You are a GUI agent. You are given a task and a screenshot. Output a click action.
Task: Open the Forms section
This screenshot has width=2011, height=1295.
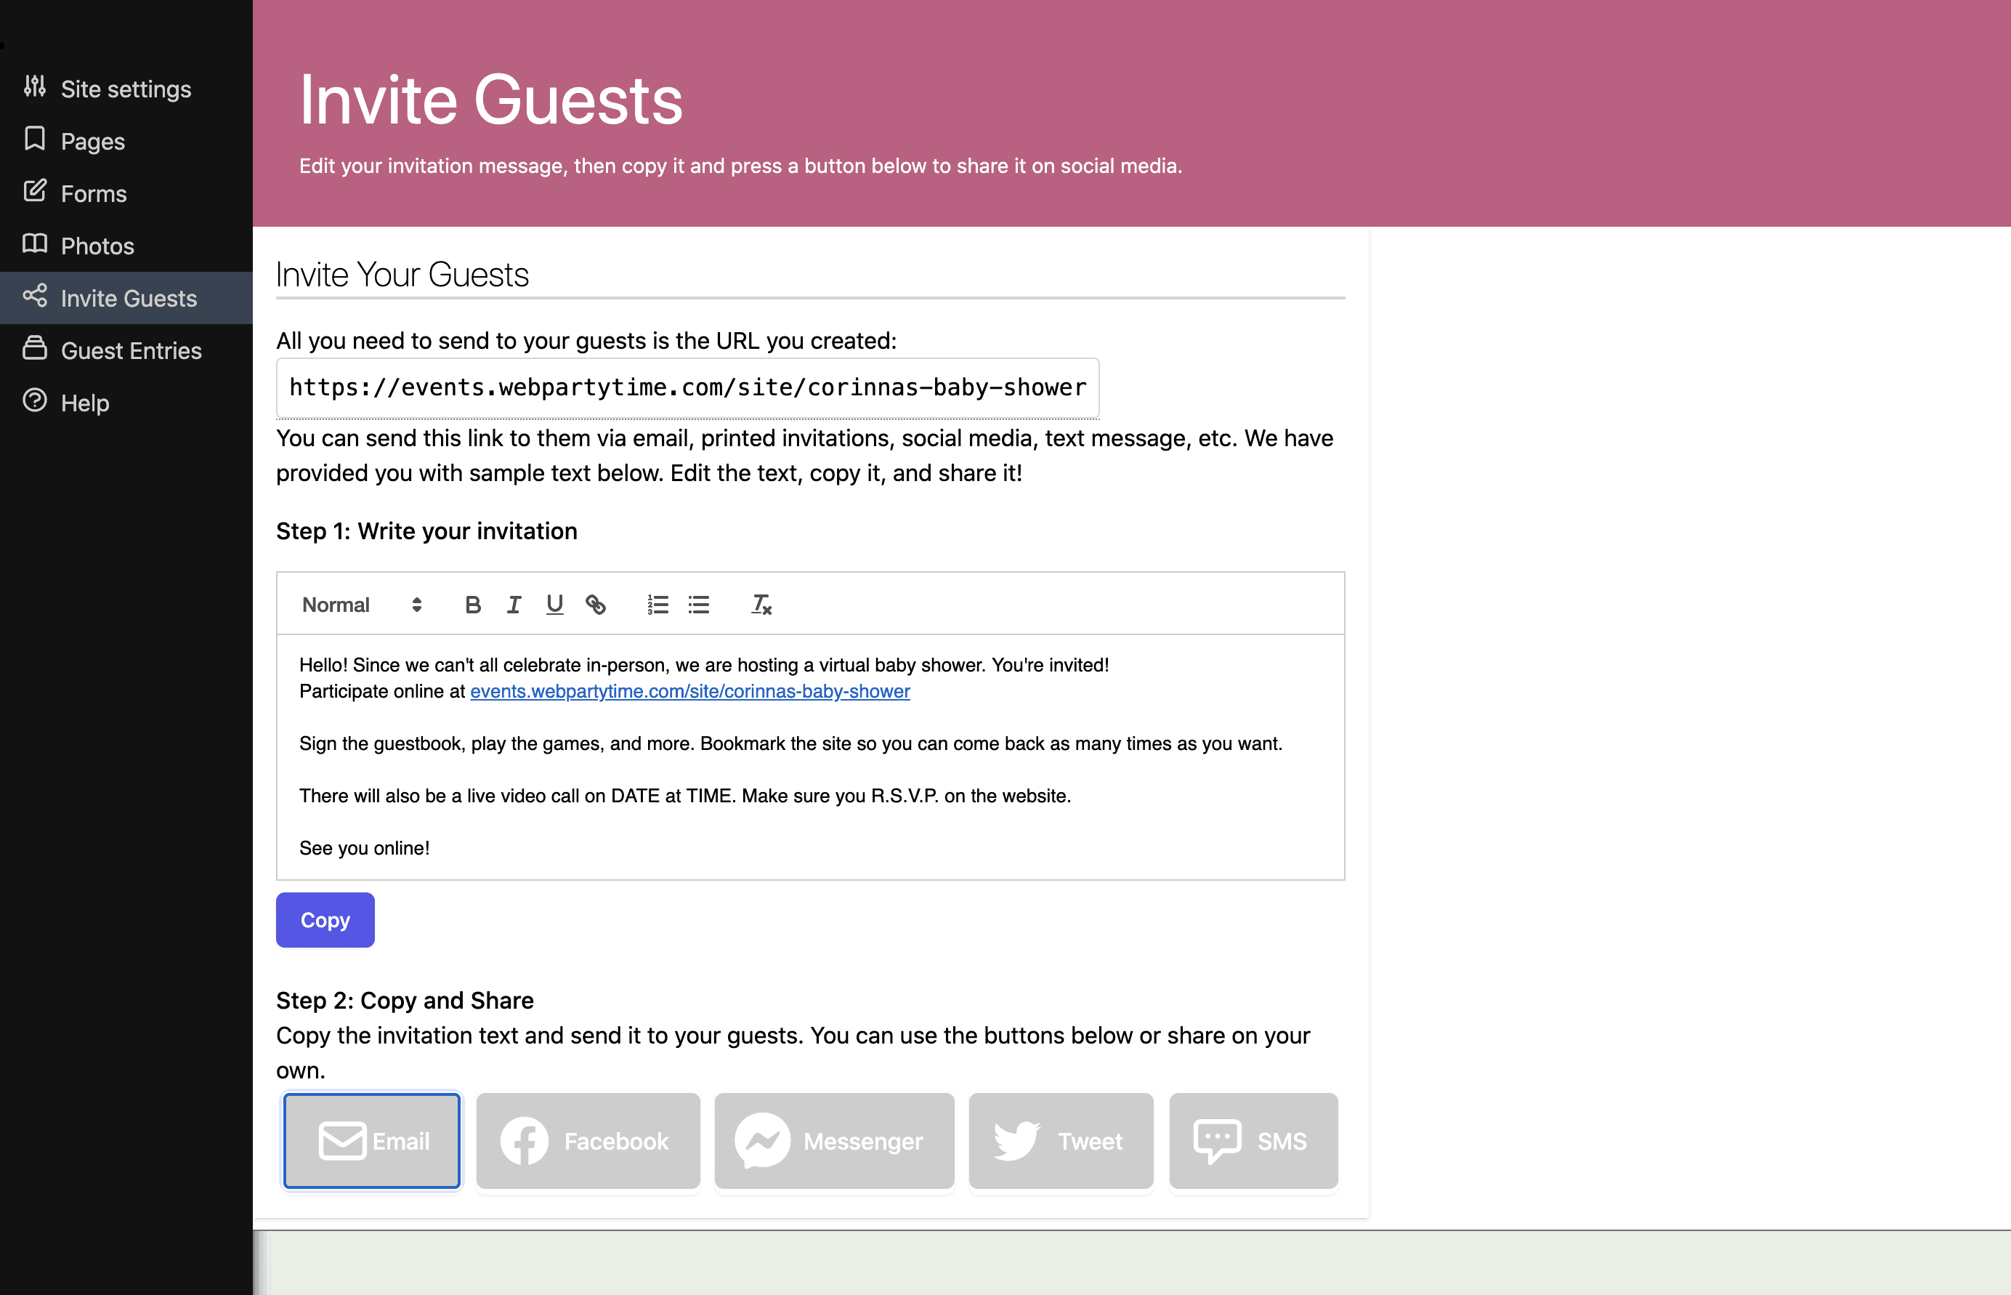(x=93, y=193)
